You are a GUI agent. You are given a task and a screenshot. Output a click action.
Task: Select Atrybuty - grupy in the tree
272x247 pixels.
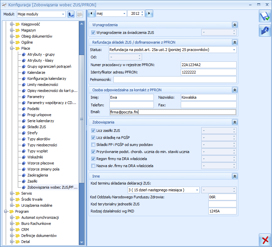click(x=41, y=54)
